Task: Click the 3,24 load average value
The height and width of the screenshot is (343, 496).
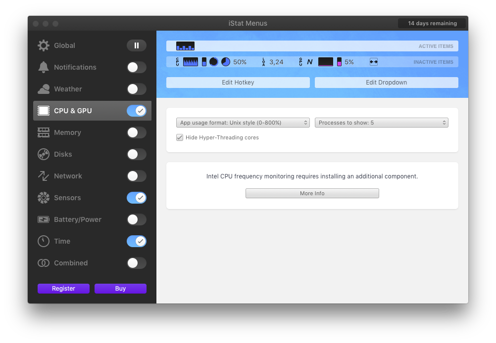Action: pyautogui.click(x=276, y=62)
